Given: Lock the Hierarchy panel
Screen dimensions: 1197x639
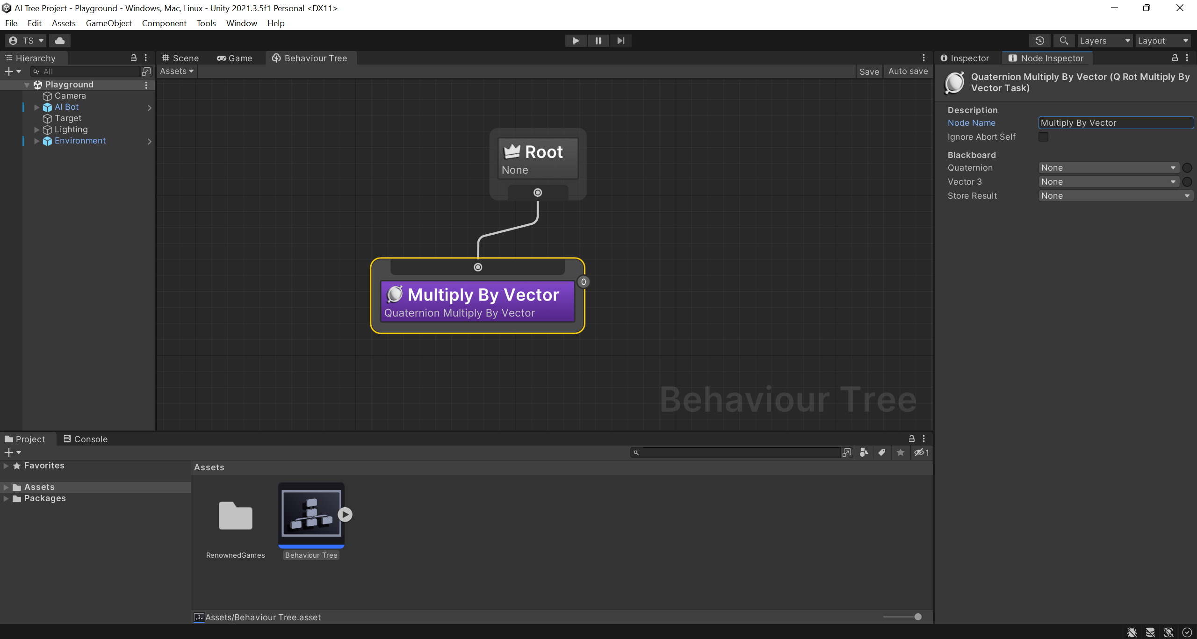Looking at the screenshot, I should pos(134,58).
